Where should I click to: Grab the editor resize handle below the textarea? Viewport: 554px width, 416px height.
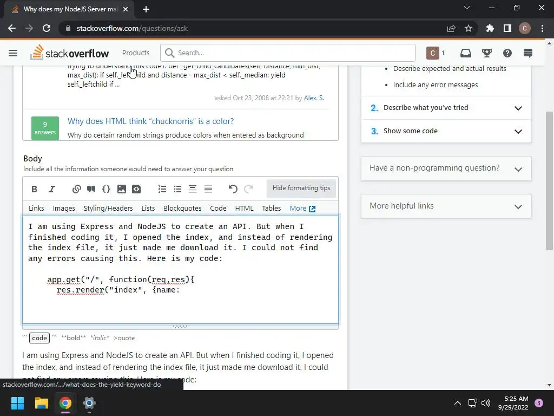180,327
